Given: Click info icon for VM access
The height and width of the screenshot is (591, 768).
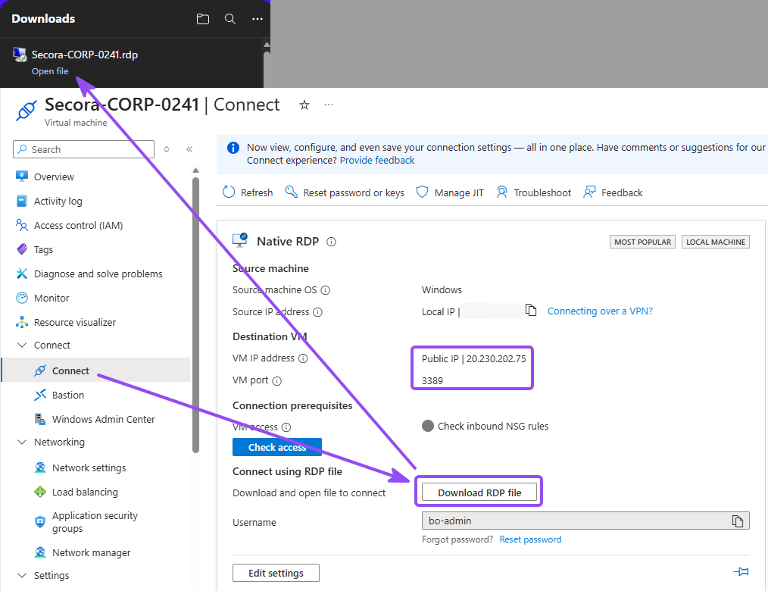Looking at the screenshot, I should point(286,427).
